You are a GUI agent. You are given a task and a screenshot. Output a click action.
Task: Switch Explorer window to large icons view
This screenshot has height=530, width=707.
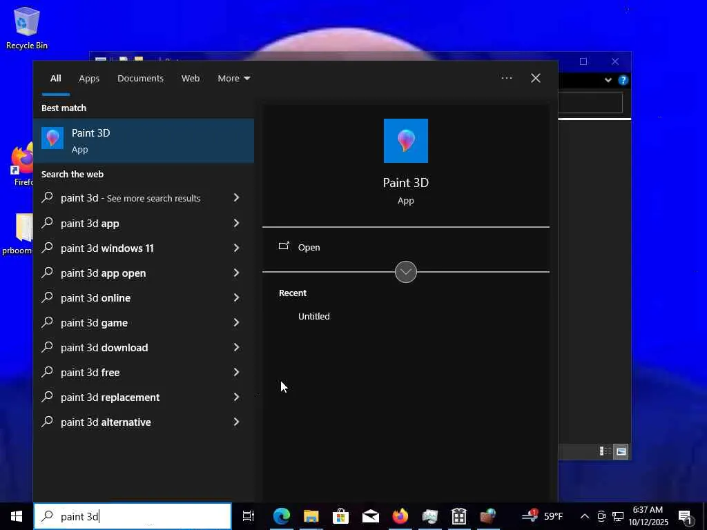[x=621, y=451]
